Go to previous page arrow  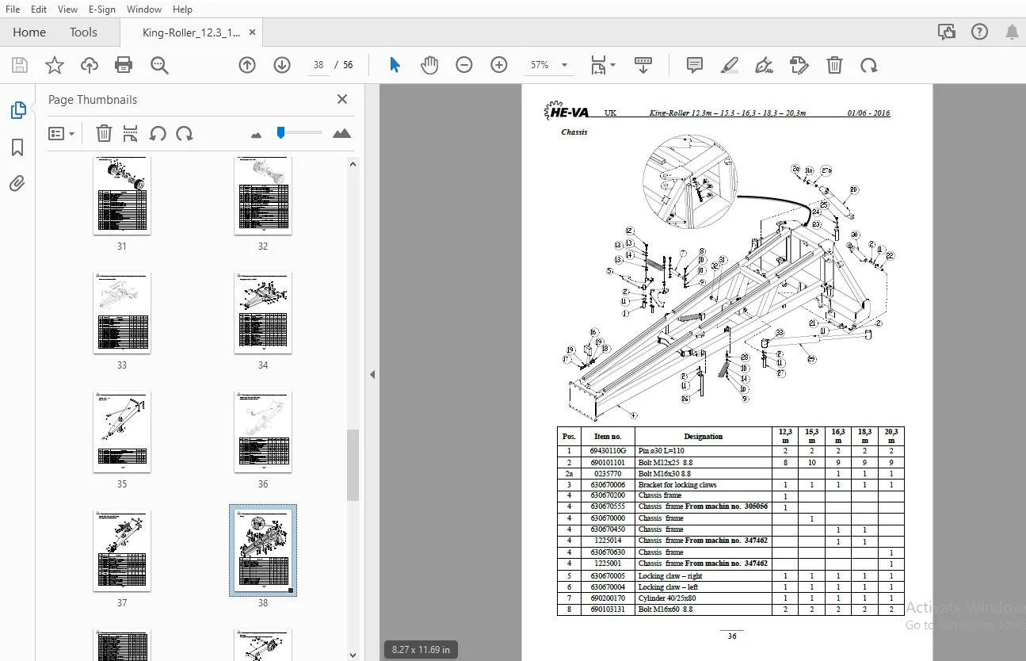[247, 65]
